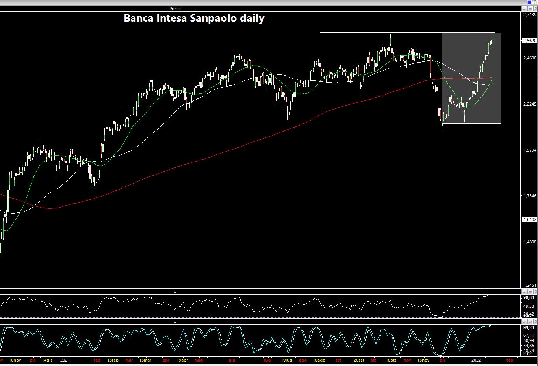Image resolution: width=538 pixels, height=366 pixels.
Task: Click the 2,7139 price axis value
Action: click(x=530, y=15)
